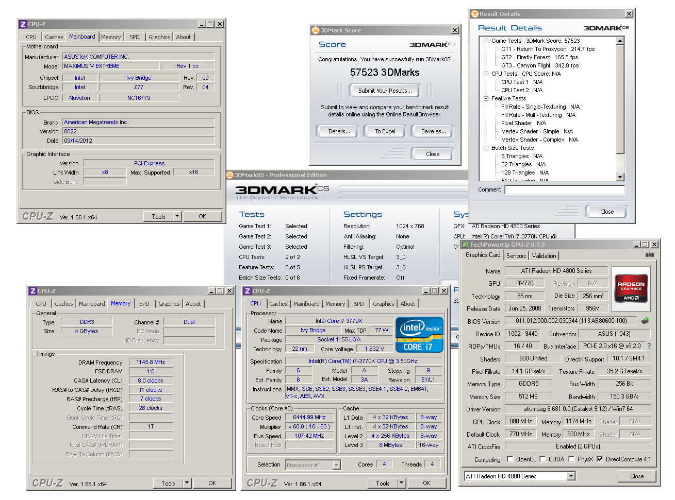Click Tools button in CPU-Z CPU window
This screenshot has width=675, height=500.
click(383, 483)
